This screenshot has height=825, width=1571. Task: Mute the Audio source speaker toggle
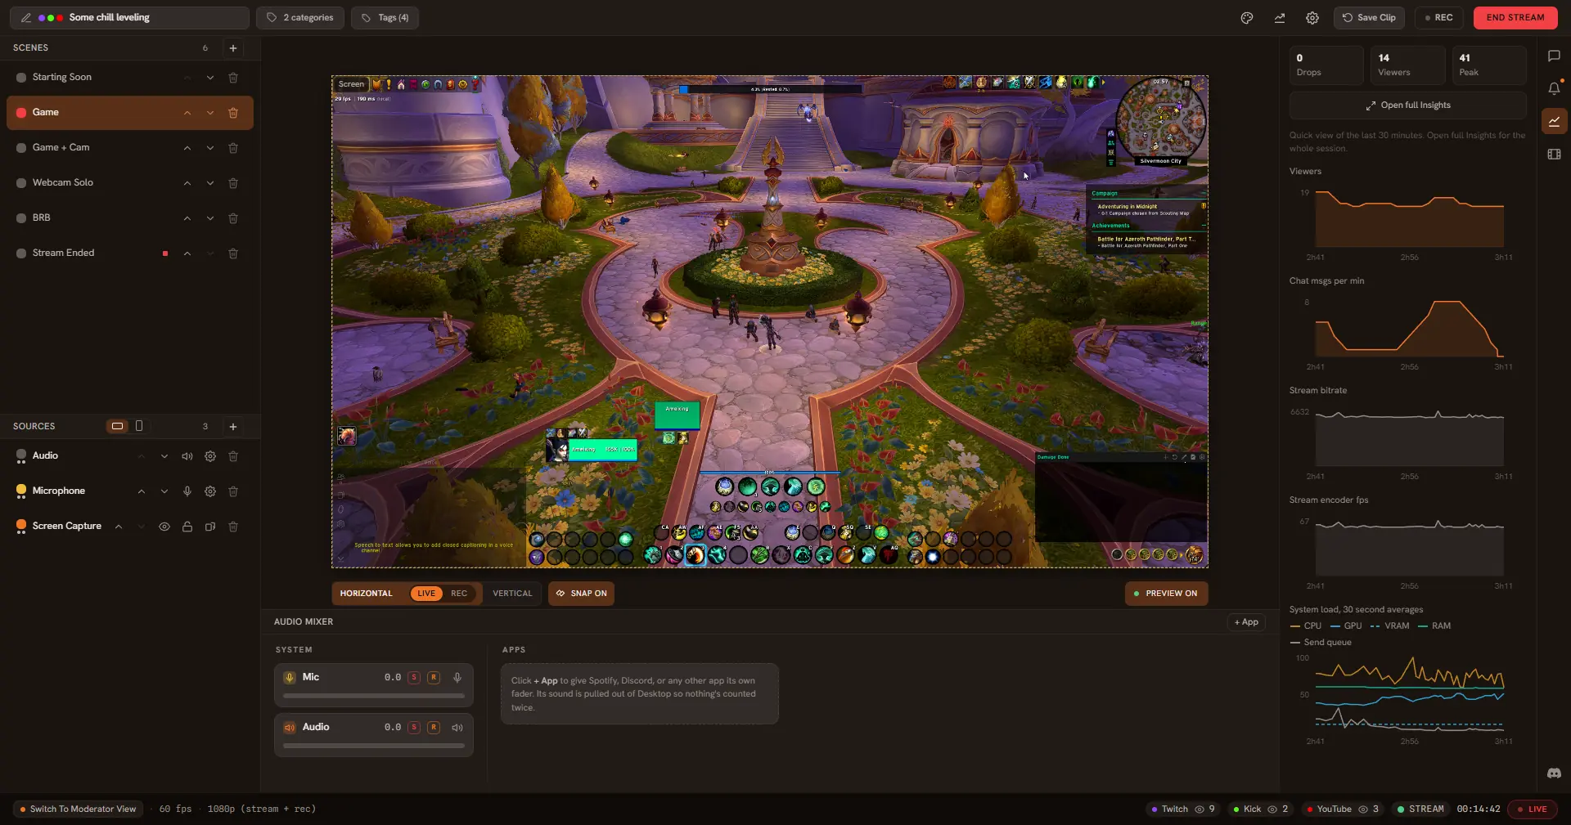point(187,456)
